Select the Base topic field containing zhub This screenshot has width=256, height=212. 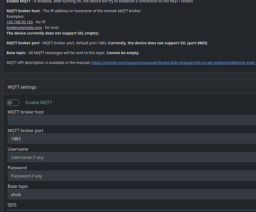coord(131,195)
